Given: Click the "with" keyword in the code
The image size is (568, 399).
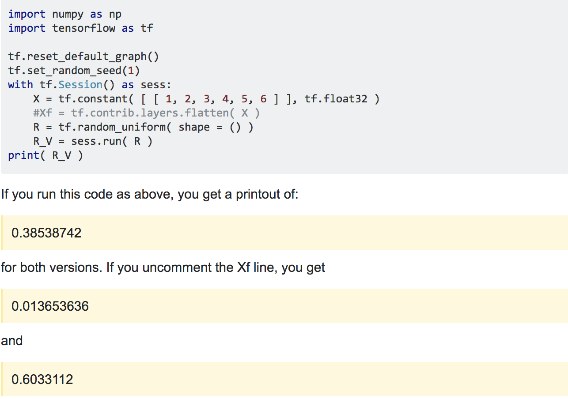Looking at the screenshot, I should [20, 85].
